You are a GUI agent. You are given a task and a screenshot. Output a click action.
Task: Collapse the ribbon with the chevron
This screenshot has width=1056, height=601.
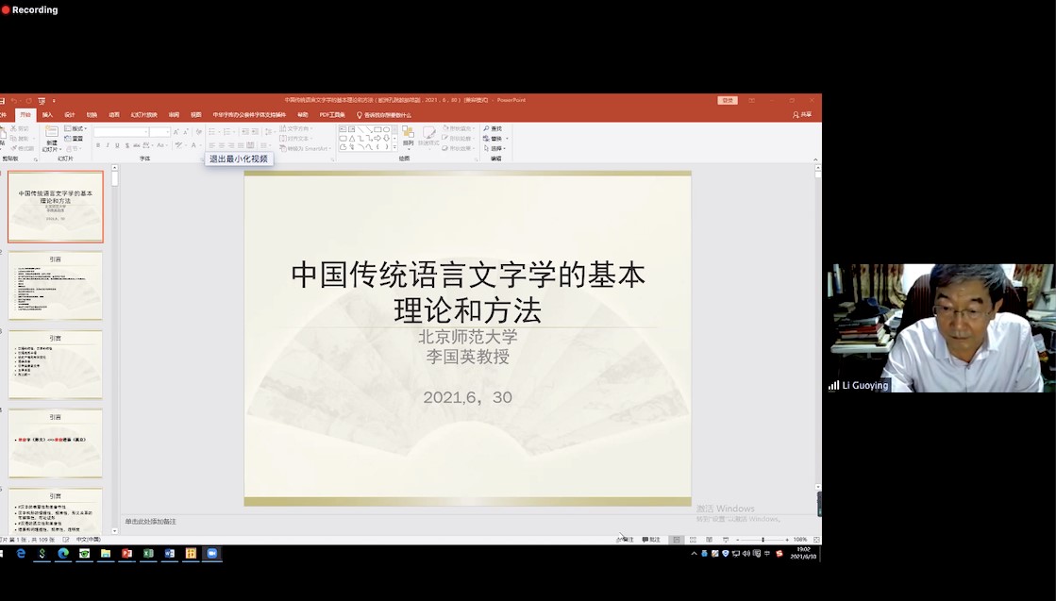pyautogui.click(x=815, y=160)
